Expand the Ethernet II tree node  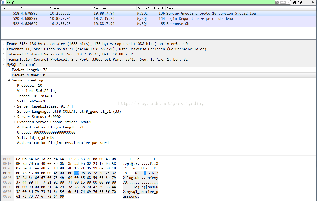(x=4, y=49)
